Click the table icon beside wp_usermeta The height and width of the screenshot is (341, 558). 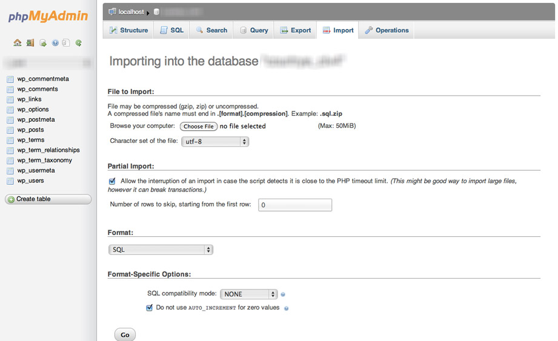point(10,171)
